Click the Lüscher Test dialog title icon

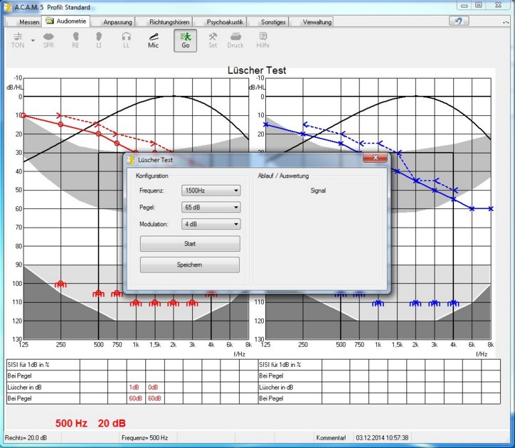[x=132, y=160]
